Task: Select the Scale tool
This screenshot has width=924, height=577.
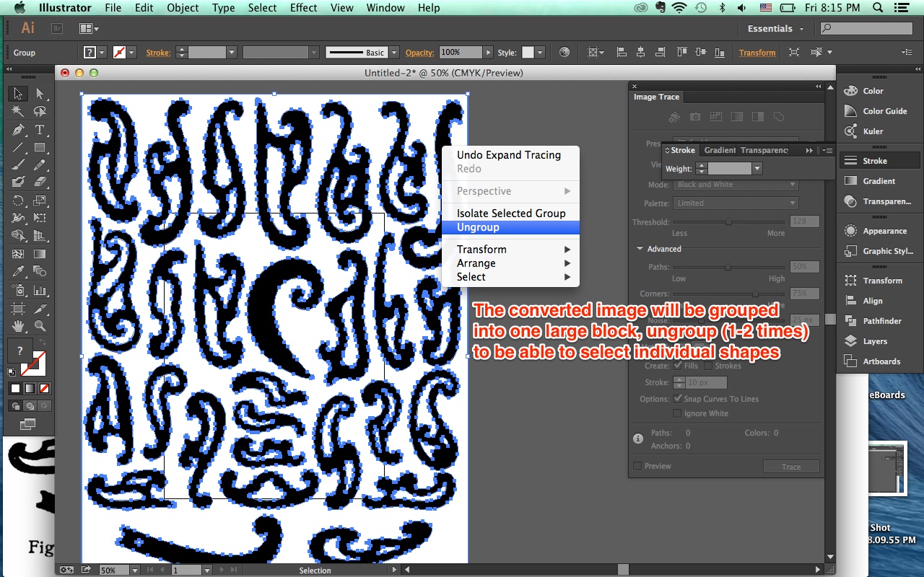Action: [x=40, y=201]
